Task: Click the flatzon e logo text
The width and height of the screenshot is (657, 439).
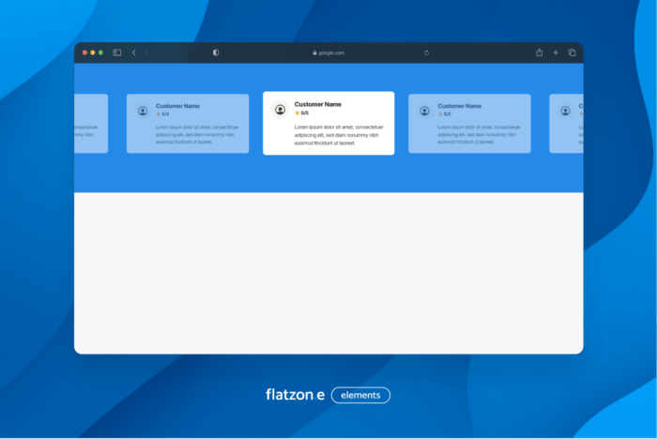Action: click(295, 395)
